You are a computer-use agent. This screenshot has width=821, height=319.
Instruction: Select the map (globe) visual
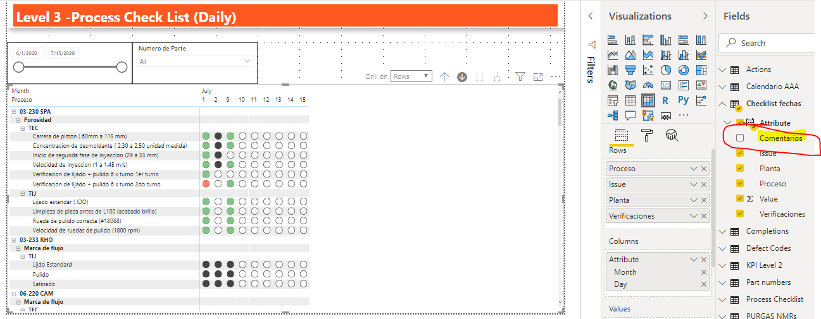(613, 85)
